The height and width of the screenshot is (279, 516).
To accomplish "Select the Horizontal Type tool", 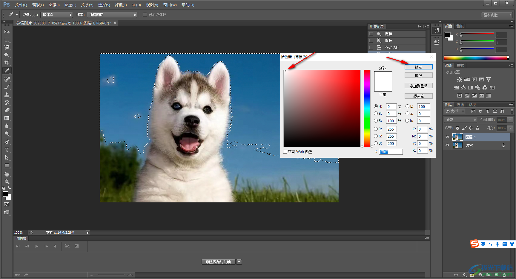I will coord(7,150).
